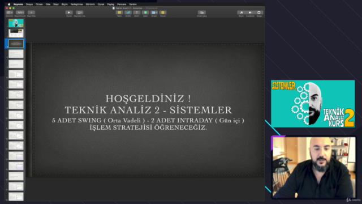Select slide 1 thumbnail with teal cover
Viewport: 362px width, 204px height.
click(16, 23)
